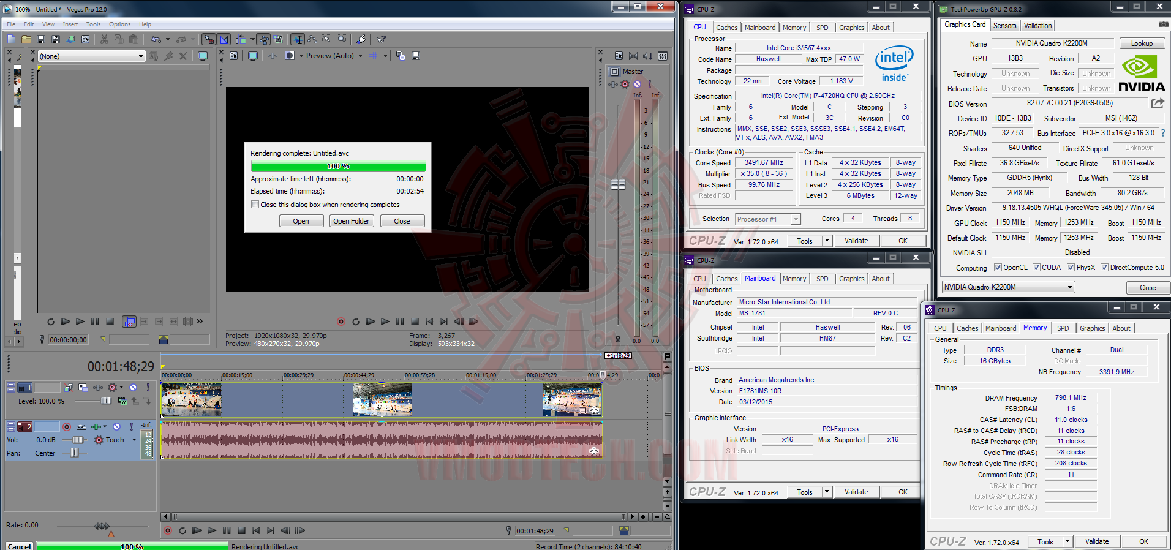The width and height of the screenshot is (1171, 550).
Task: Click the share icon in GPU-Z window
Action: 1157,103
